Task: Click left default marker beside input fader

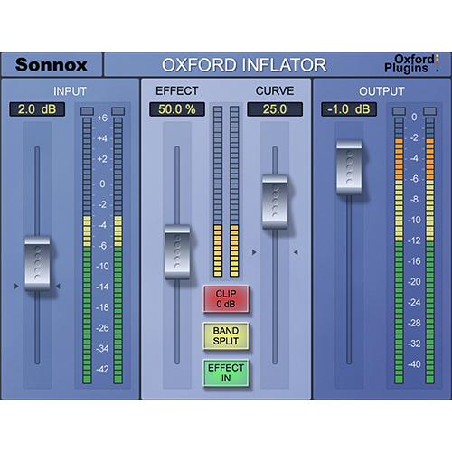Action: coord(16,286)
